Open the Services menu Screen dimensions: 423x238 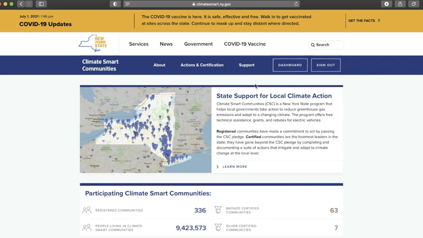[x=139, y=44]
